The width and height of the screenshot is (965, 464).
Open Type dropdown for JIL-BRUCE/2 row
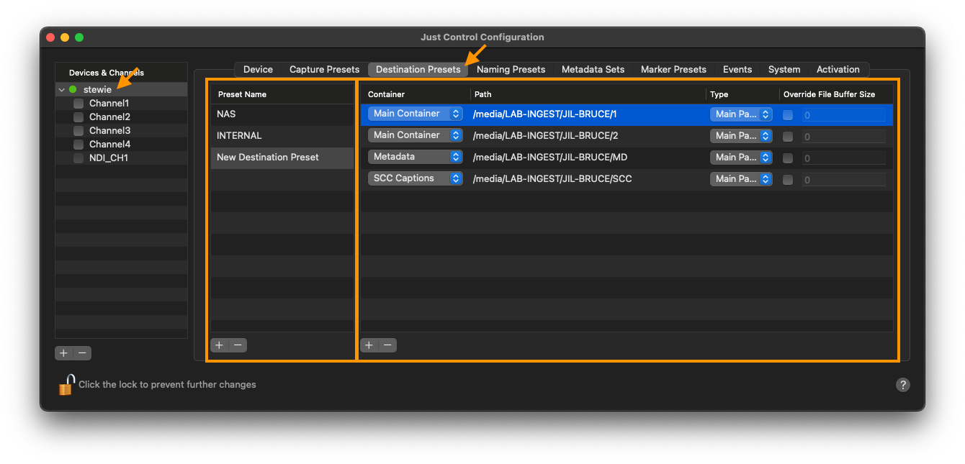coord(741,136)
